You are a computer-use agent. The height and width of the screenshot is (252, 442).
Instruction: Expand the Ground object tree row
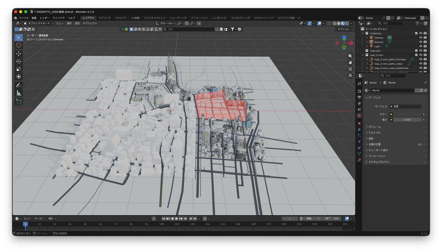[367, 42]
